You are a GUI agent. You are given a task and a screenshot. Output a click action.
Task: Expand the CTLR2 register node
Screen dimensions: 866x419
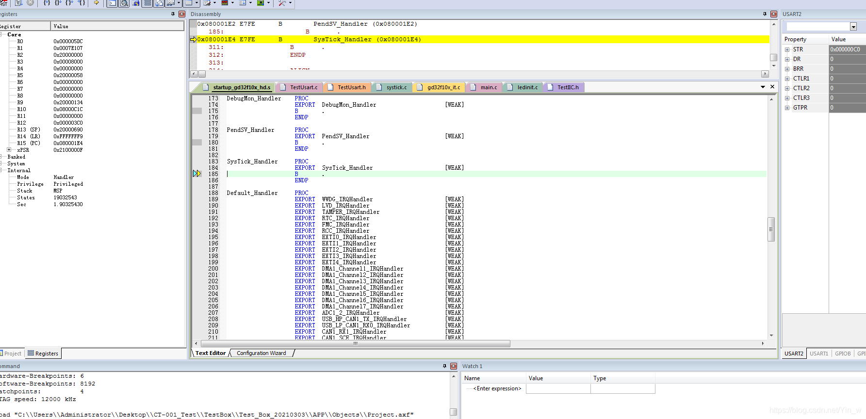point(787,88)
